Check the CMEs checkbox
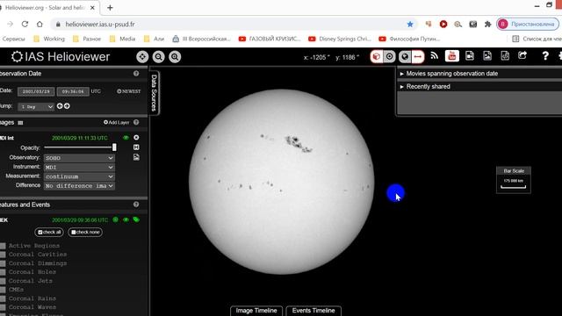The width and height of the screenshot is (562, 316). click(3, 290)
